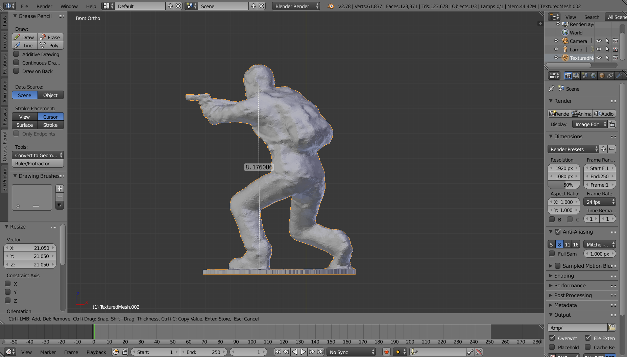Open the frame rate 24 fps dropdown
Screen dimensions: 627x357
click(x=600, y=202)
